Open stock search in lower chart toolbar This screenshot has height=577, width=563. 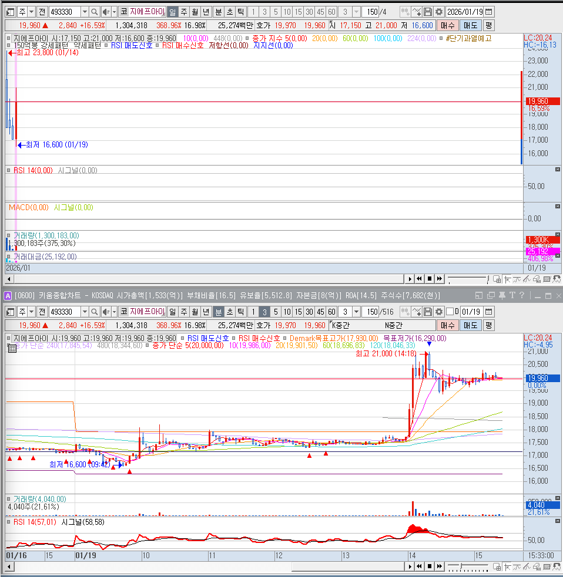(x=95, y=312)
